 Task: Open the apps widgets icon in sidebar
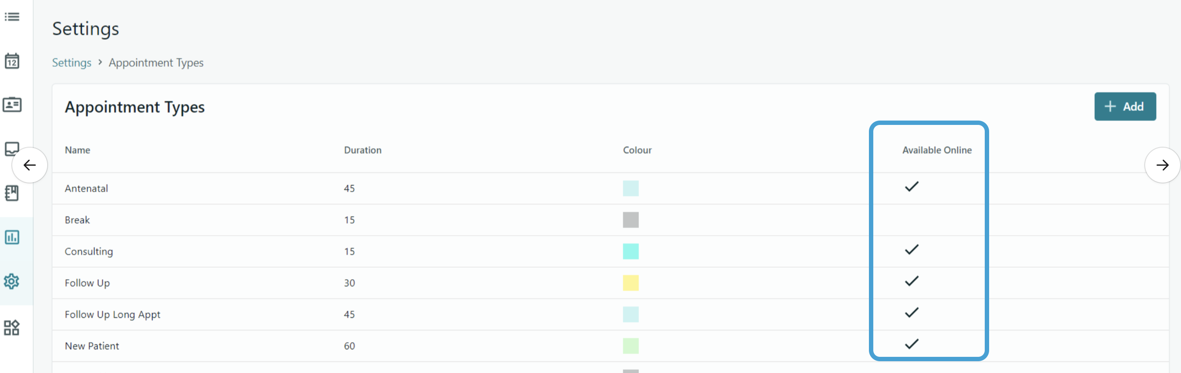(x=12, y=327)
